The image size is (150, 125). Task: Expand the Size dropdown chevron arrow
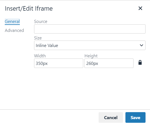click(141, 45)
